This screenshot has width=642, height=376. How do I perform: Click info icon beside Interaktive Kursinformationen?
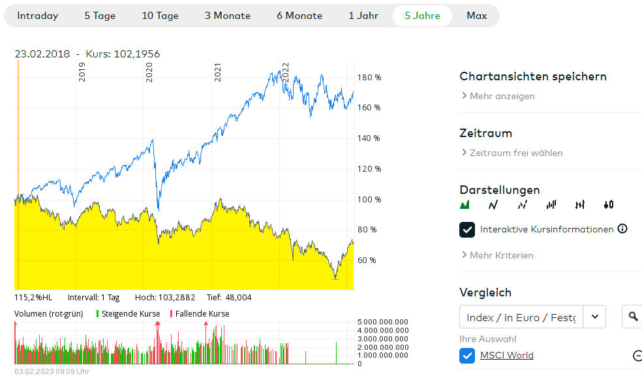tap(622, 229)
